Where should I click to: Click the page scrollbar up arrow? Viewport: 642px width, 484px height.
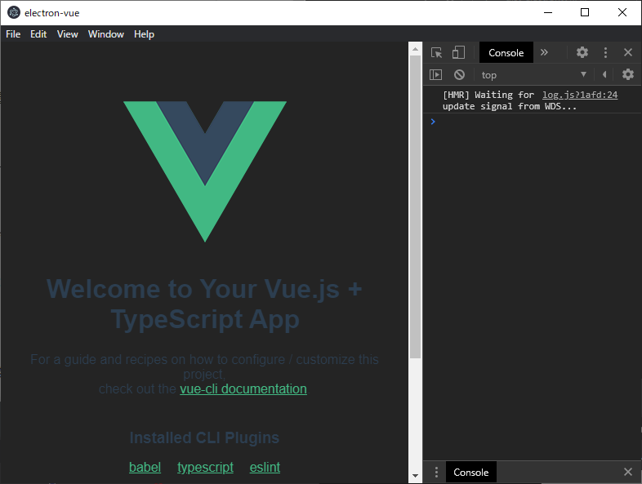(x=415, y=49)
